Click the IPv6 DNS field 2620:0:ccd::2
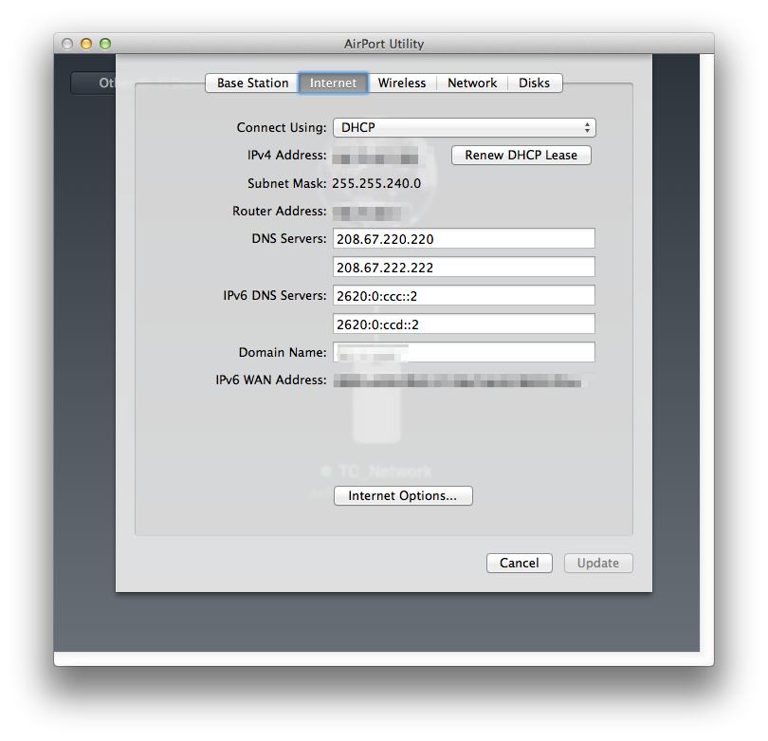This screenshot has width=768, height=741. pyautogui.click(x=464, y=324)
